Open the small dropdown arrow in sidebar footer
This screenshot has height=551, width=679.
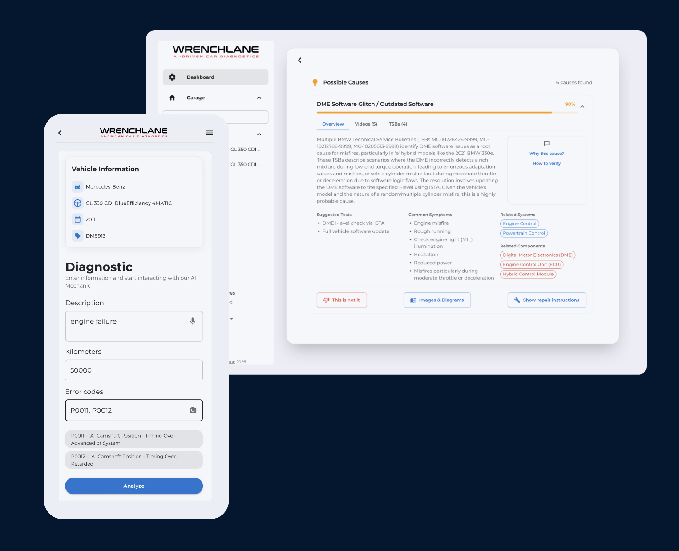point(232,319)
